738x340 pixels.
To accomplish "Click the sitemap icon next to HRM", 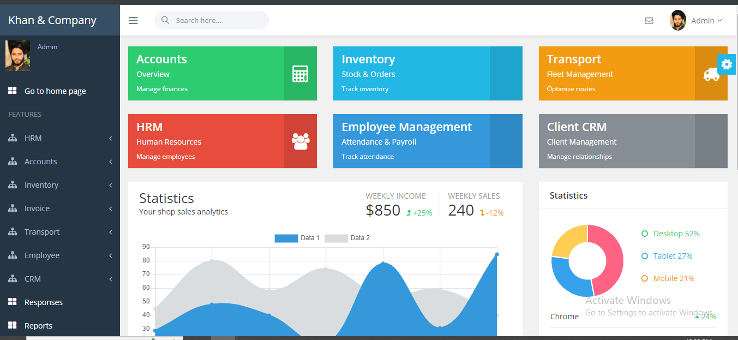I will (13, 138).
